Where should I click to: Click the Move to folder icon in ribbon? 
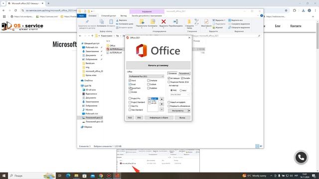(142, 21)
